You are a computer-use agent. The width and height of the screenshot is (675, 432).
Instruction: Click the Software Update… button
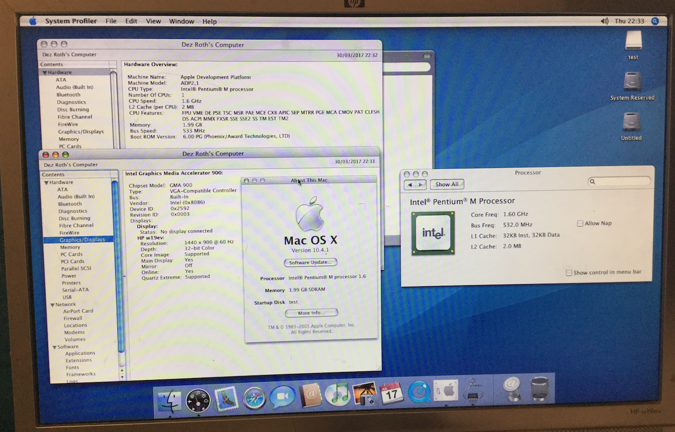coord(311,263)
